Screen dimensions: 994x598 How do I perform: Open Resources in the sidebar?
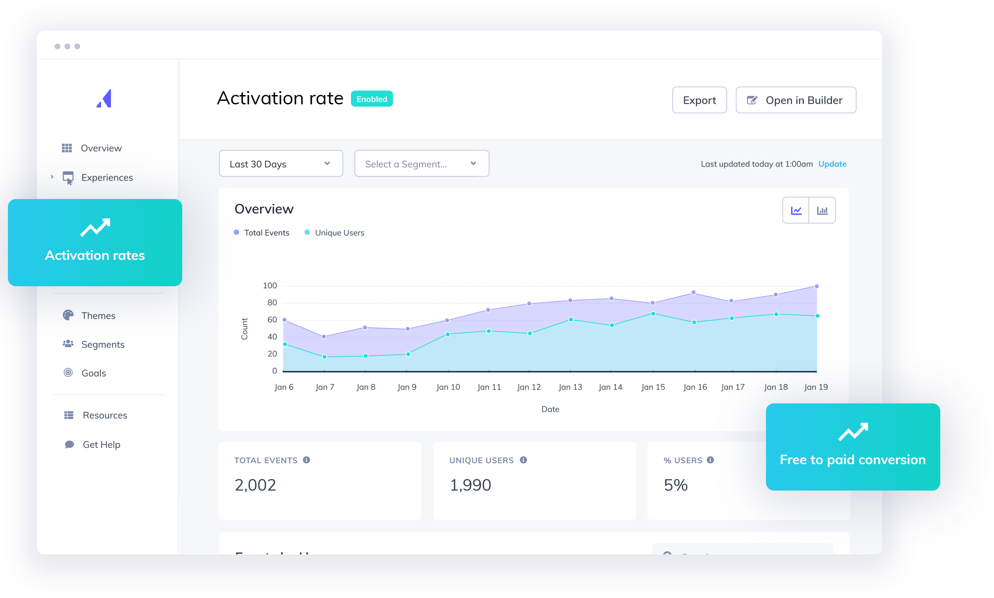(x=105, y=415)
